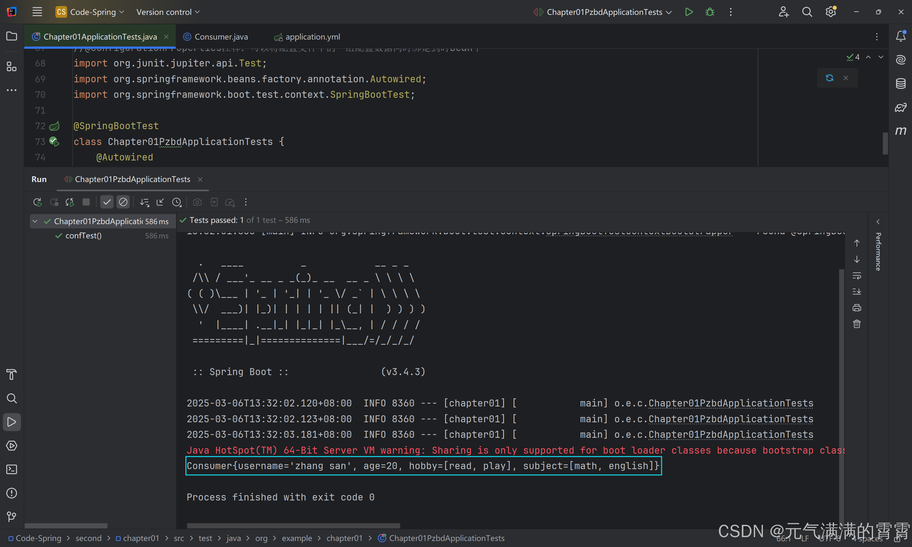
Task: Open the Database tool window icon
Action: pyautogui.click(x=901, y=84)
